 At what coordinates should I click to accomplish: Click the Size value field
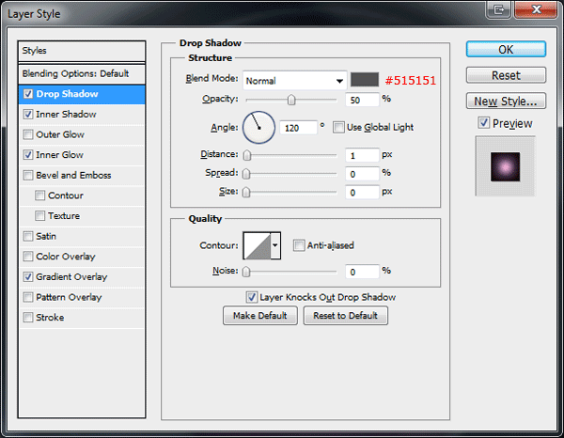tap(362, 193)
